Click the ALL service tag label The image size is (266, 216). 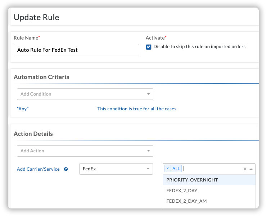(176, 169)
